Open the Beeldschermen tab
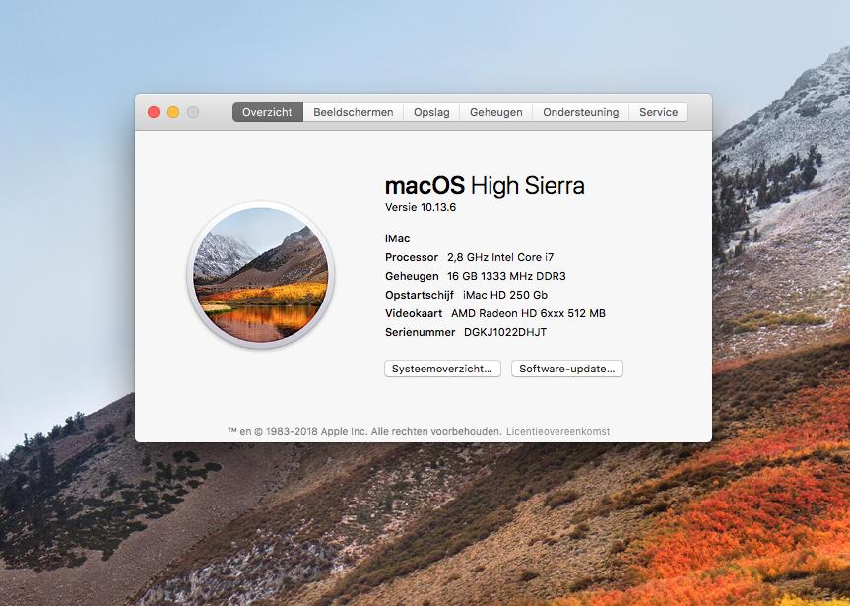Screen dimensions: 850x606 coord(353,112)
